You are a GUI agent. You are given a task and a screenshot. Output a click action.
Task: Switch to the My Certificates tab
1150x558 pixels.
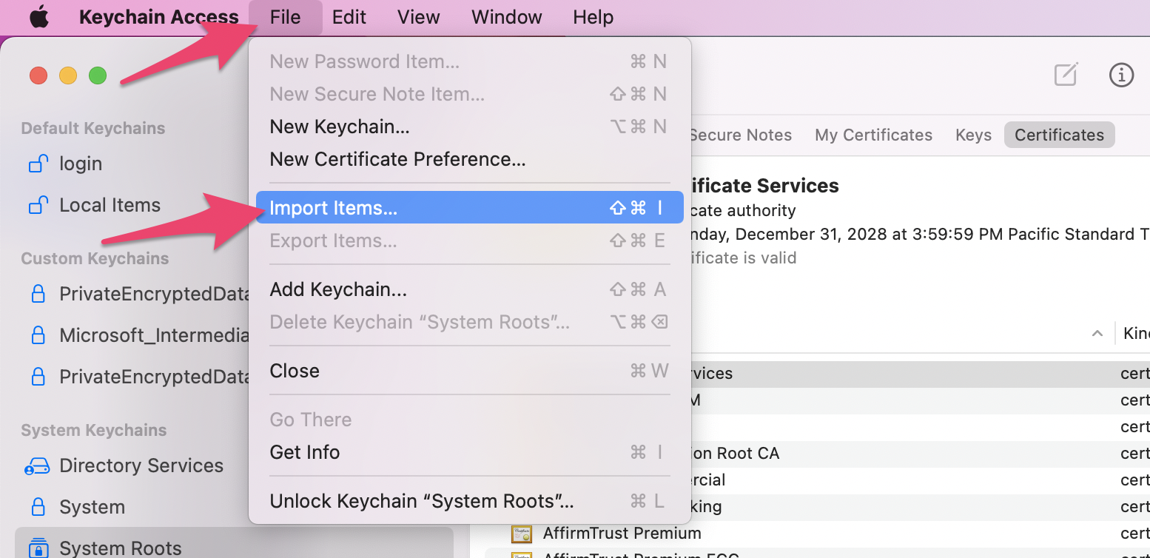tap(873, 135)
